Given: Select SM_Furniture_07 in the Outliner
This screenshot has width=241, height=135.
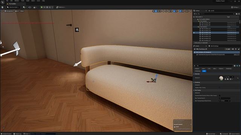Looking at the screenshot, I should coord(206,40).
